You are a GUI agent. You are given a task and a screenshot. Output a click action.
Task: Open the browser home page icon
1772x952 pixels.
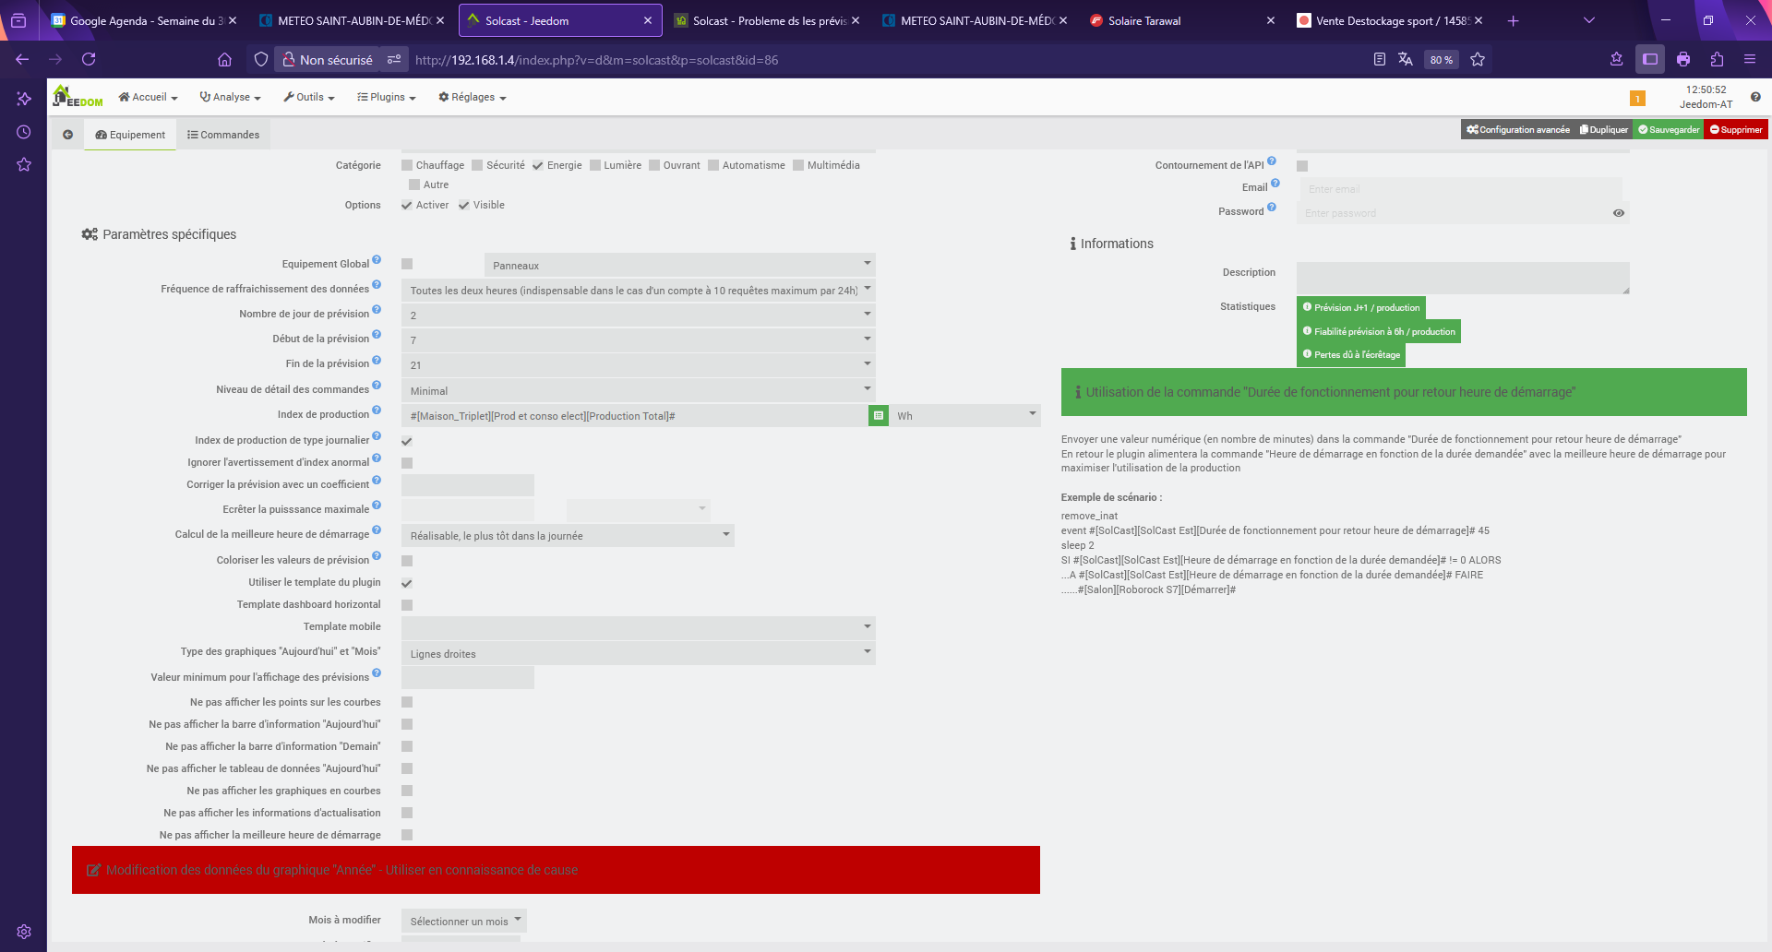224,59
